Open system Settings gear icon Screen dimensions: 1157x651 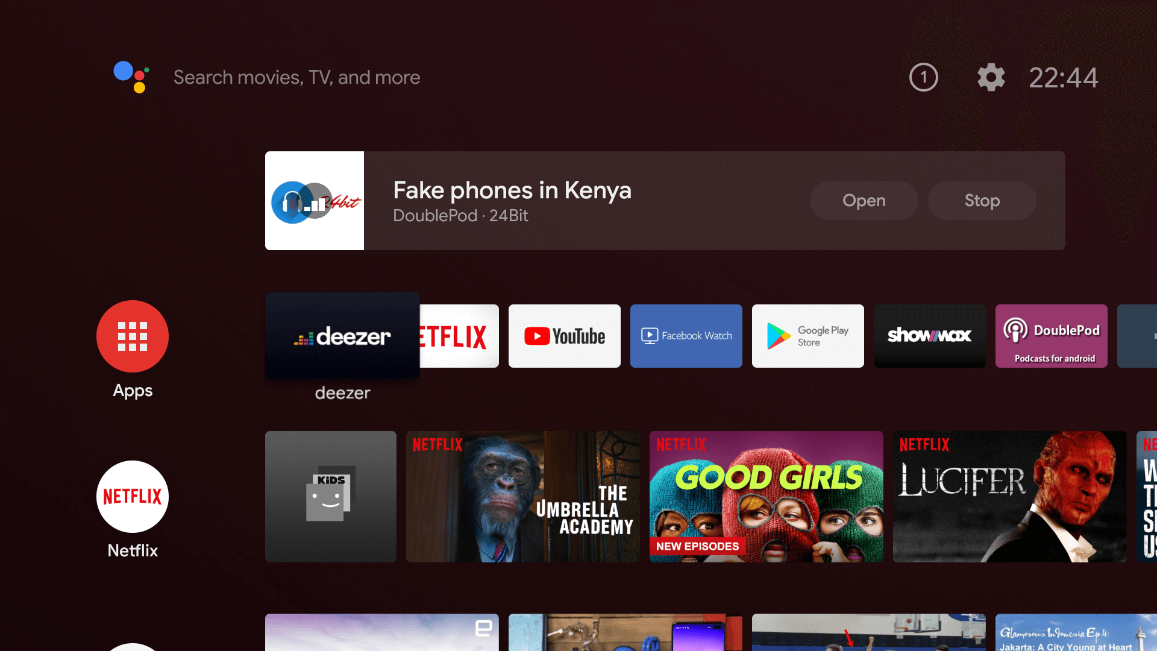point(990,77)
